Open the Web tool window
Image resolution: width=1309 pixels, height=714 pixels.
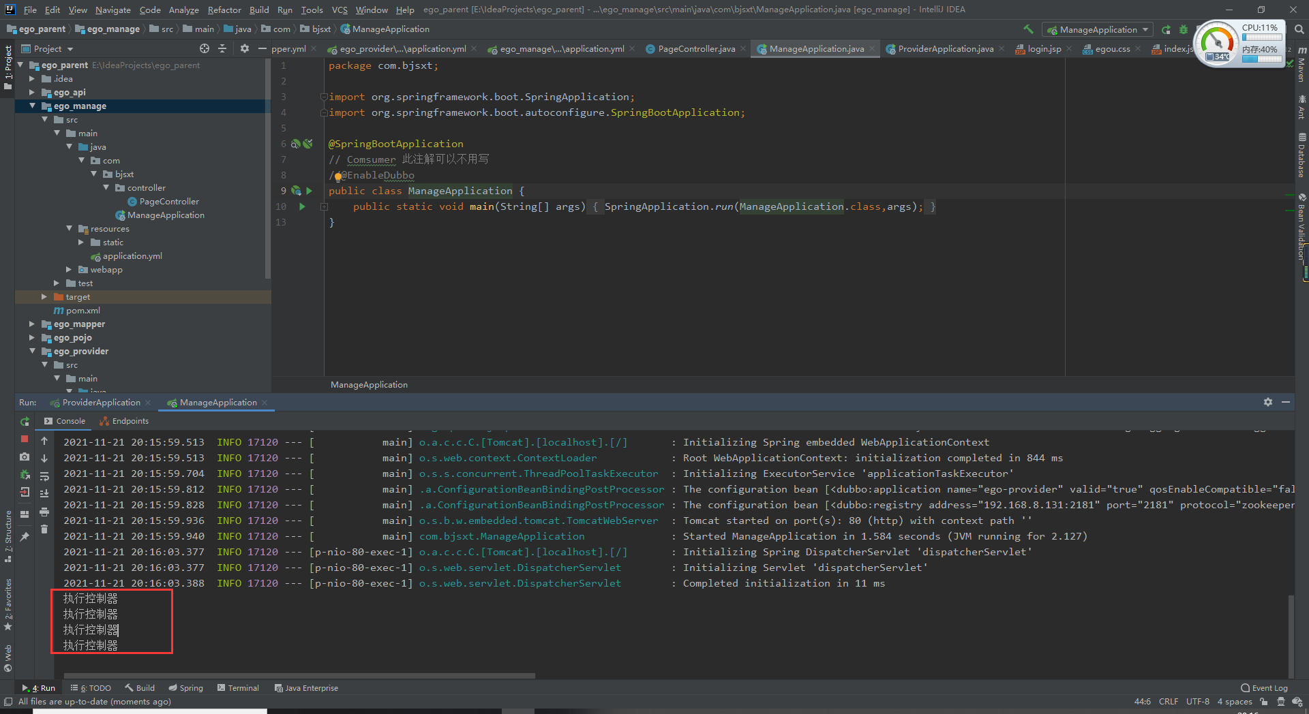[7, 658]
